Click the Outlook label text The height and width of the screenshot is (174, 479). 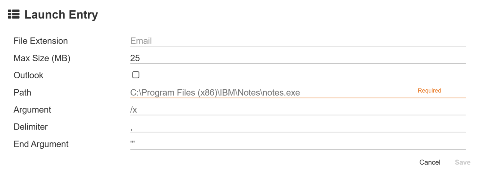click(x=29, y=75)
